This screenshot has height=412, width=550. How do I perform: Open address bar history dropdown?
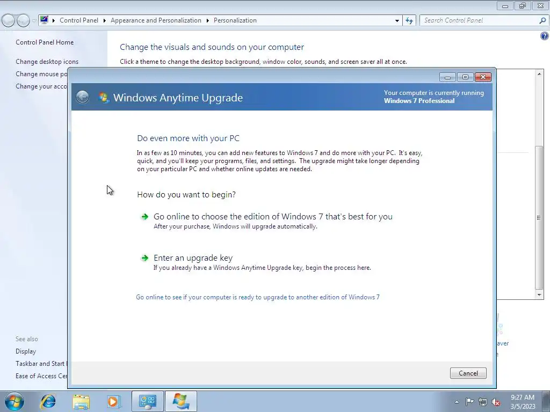397,21
